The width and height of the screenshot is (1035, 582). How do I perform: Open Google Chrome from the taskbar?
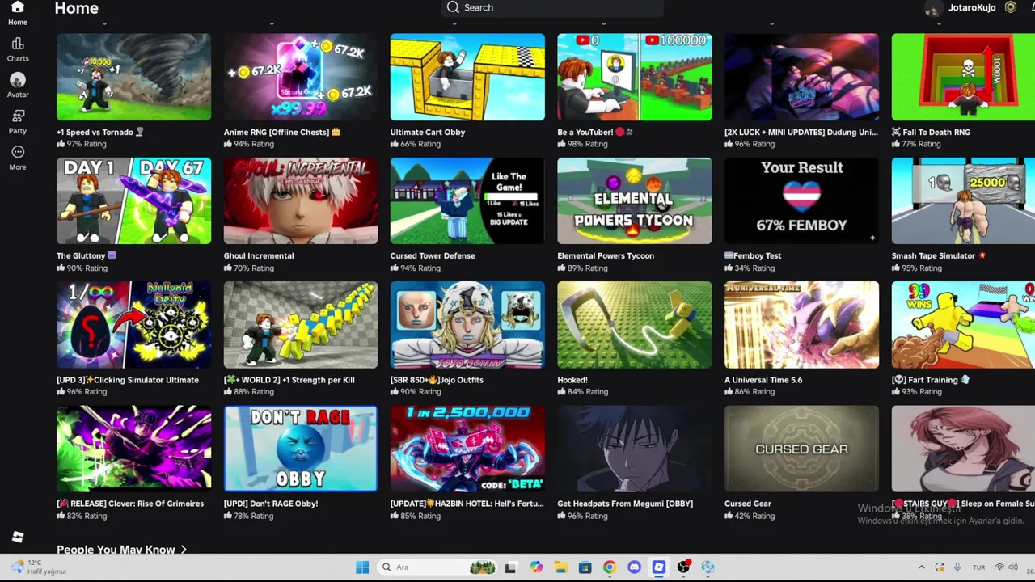(x=610, y=567)
